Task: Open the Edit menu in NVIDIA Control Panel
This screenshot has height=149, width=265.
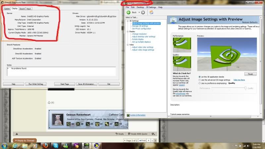Action: (133, 7)
